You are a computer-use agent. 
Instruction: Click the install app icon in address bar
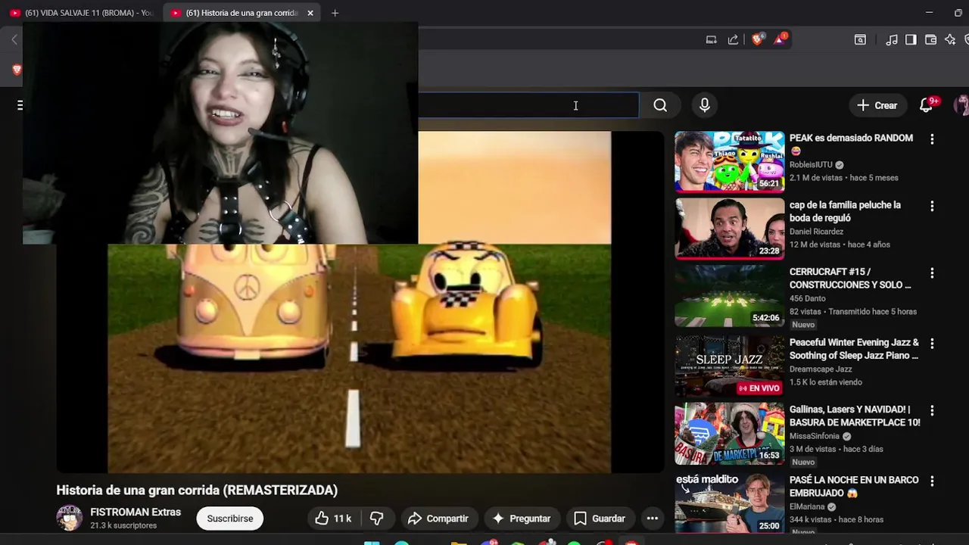[x=711, y=39]
